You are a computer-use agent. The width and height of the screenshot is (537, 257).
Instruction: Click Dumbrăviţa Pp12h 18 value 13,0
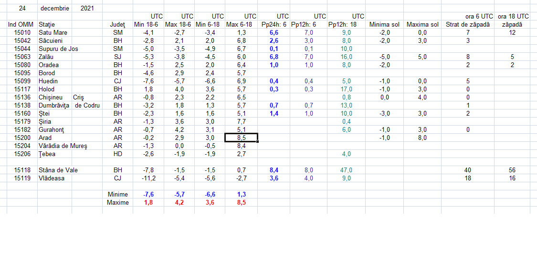click(x=346, y=106)
